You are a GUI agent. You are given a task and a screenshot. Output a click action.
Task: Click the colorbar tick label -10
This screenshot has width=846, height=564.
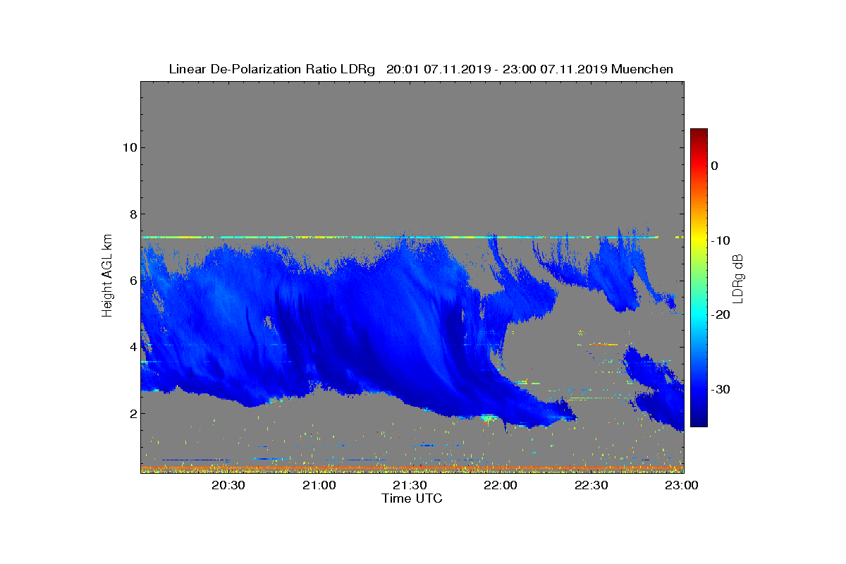click(x=719, y=240)
